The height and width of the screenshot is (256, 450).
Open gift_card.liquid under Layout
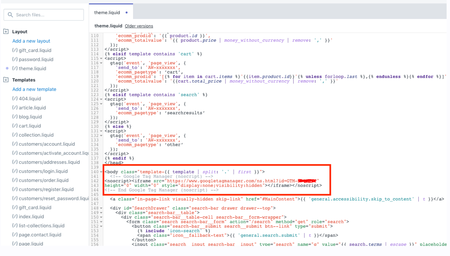click(x=35, y=50)
